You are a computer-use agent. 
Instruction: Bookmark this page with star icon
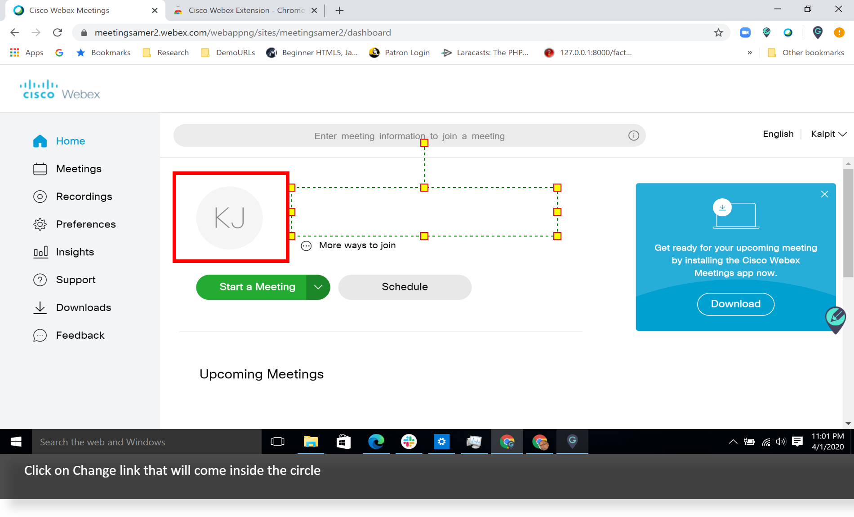[718, 33]
